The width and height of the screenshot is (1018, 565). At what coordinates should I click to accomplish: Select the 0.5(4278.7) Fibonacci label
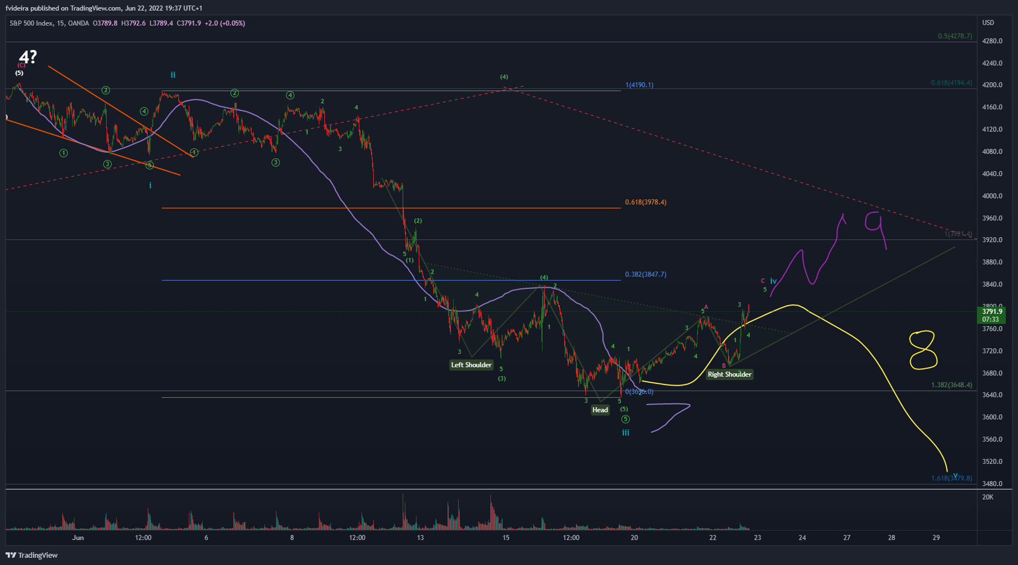955,36
